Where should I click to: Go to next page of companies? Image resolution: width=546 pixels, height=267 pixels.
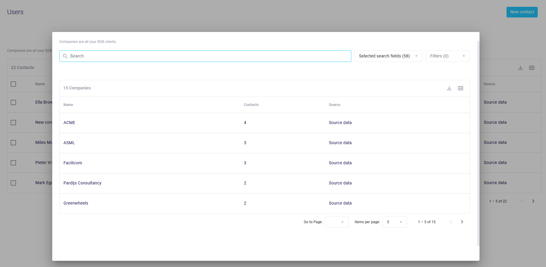(x=462, y=222)
